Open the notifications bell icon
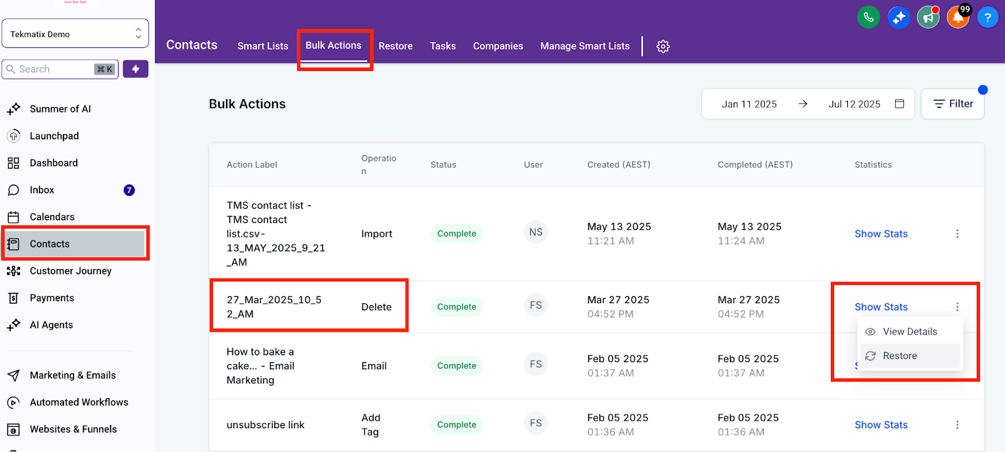Viewport: 1005px width, 452px height. pos(958,18)
